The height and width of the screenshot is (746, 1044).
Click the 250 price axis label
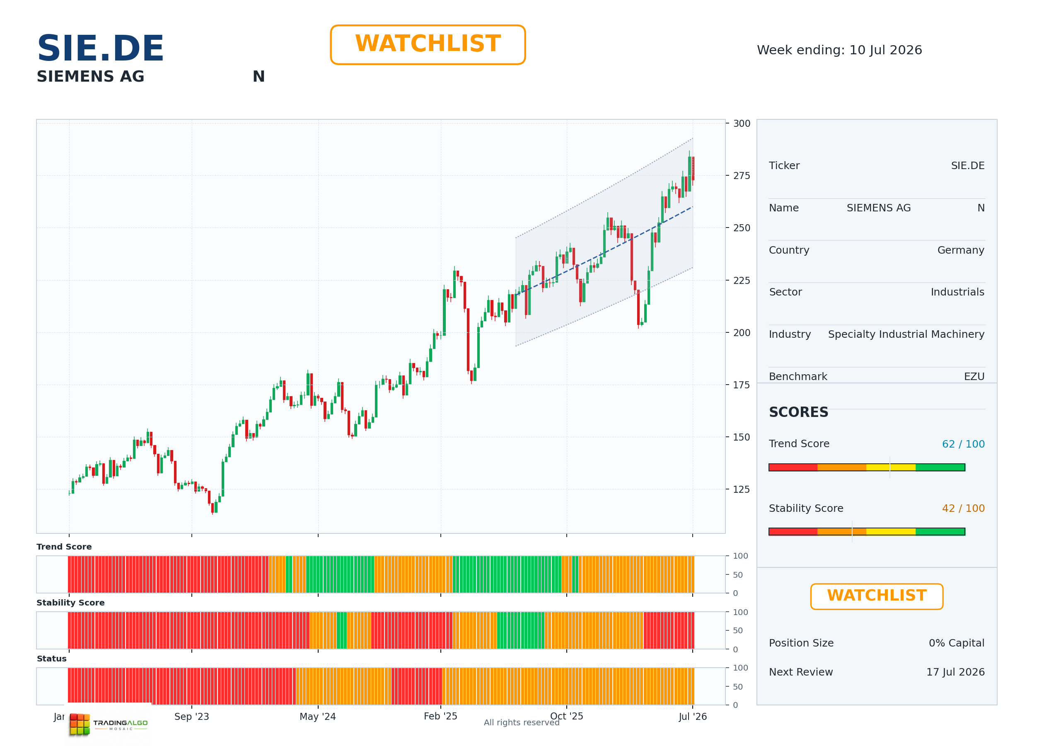tap(742, 228)
